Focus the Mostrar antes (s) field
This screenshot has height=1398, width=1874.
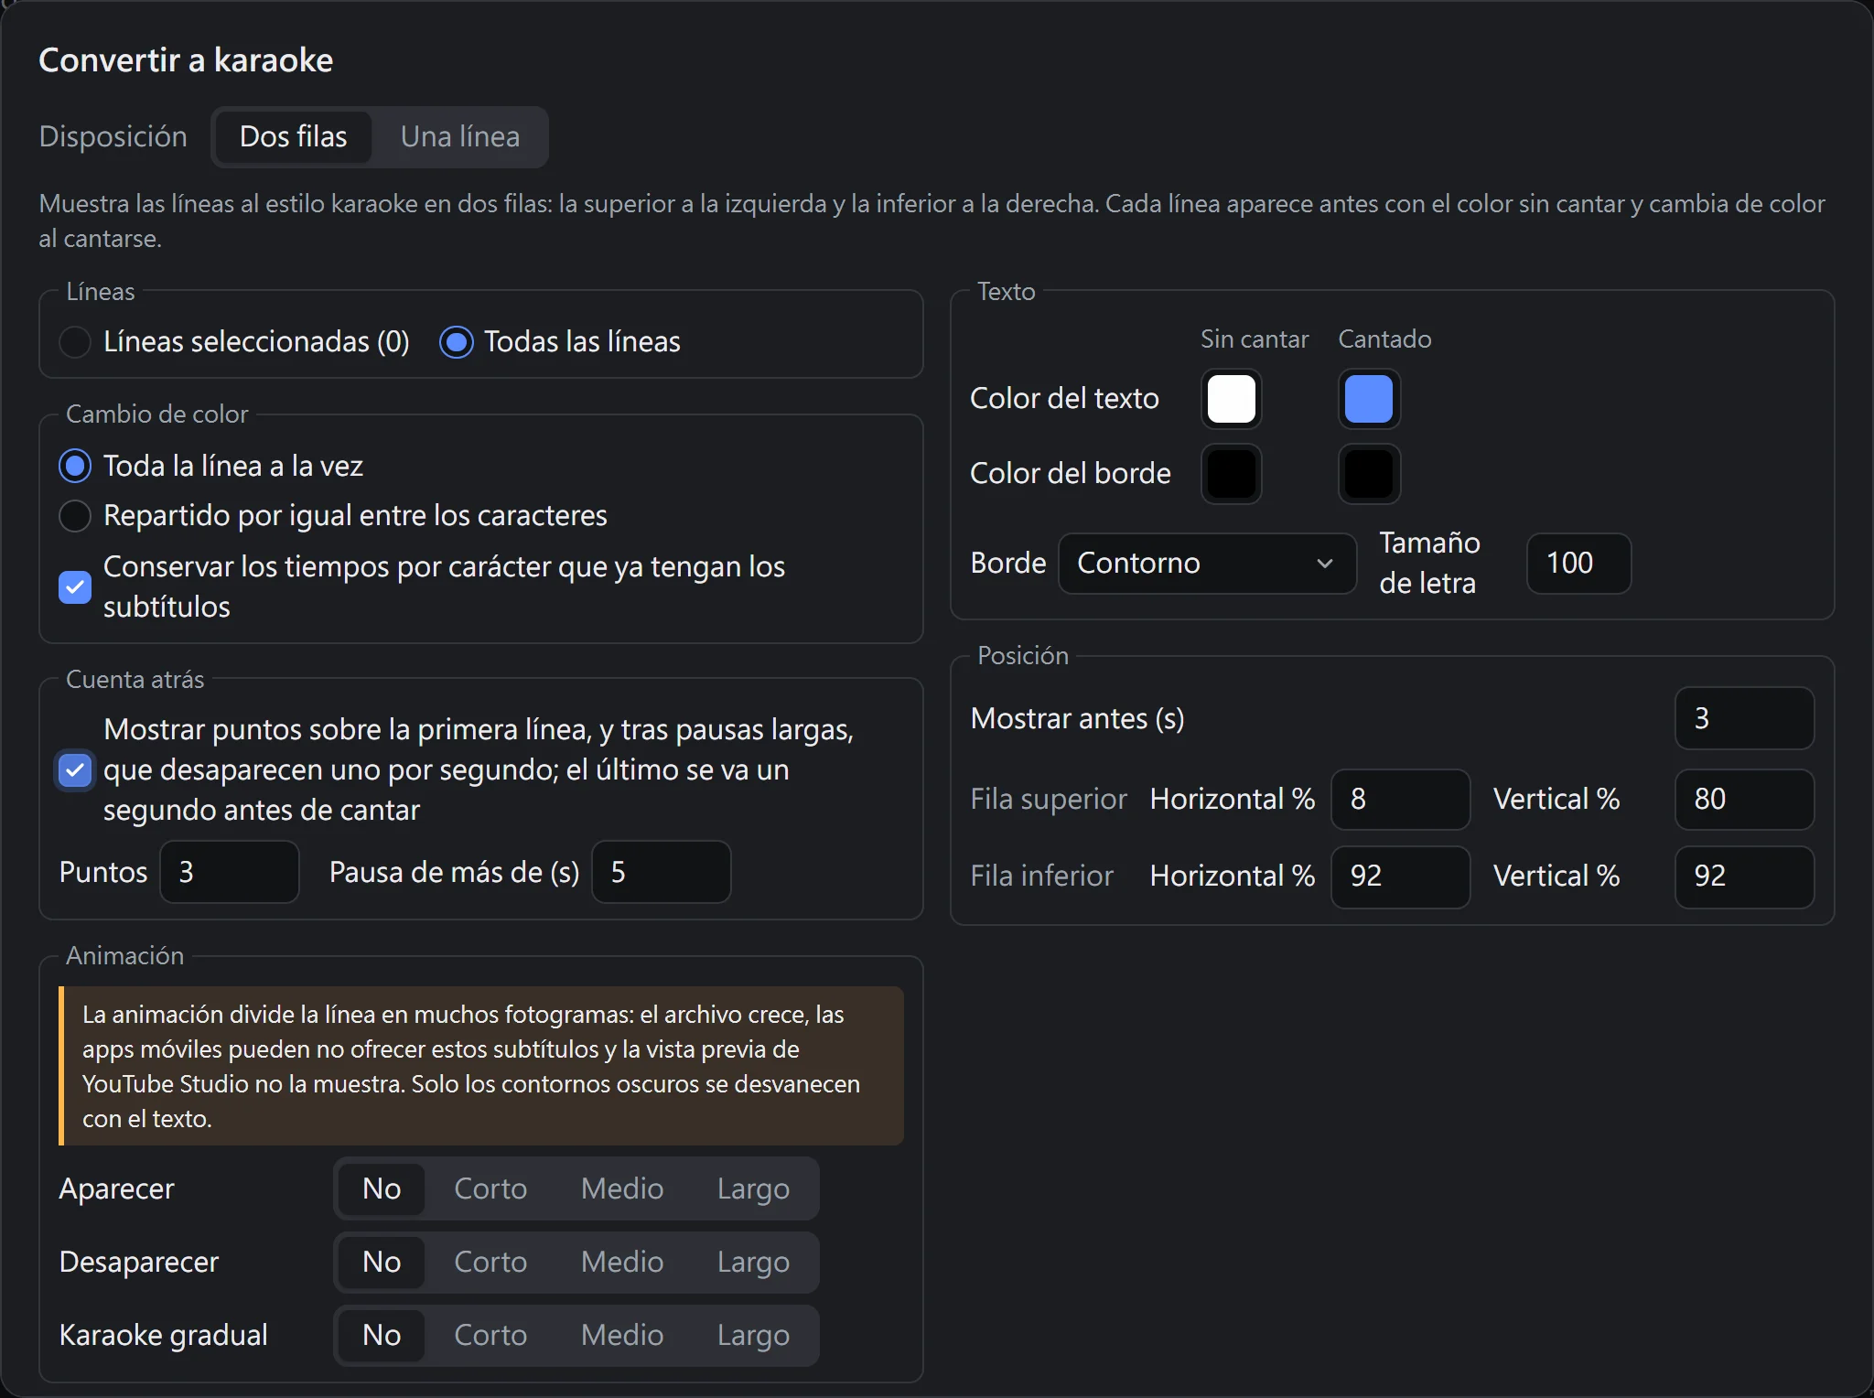pyautogui.click(x=1744, y=719)
